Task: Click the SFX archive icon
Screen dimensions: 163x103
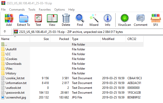Action: [x=156, y=18]
